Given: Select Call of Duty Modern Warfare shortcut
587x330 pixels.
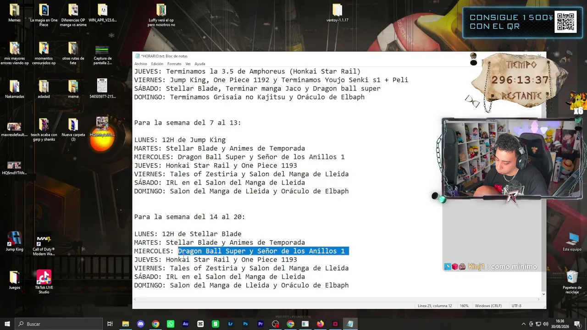Looking at the screenshot, I should 44,245.
